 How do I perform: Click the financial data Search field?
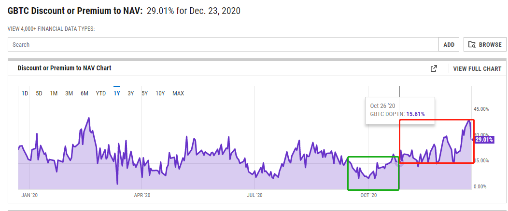tap(223, 44)
